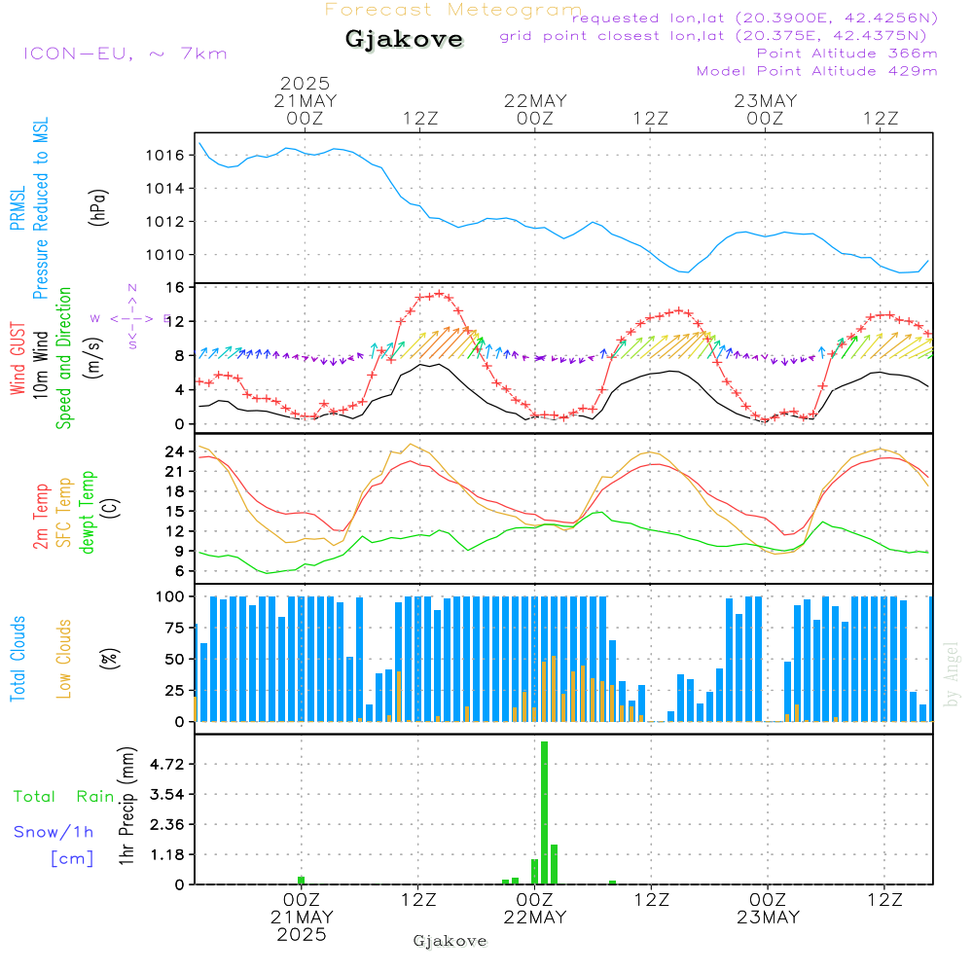
Task: Click the Point Altitude 366m text
Action: pyautogui.click(x=847, y=54)
